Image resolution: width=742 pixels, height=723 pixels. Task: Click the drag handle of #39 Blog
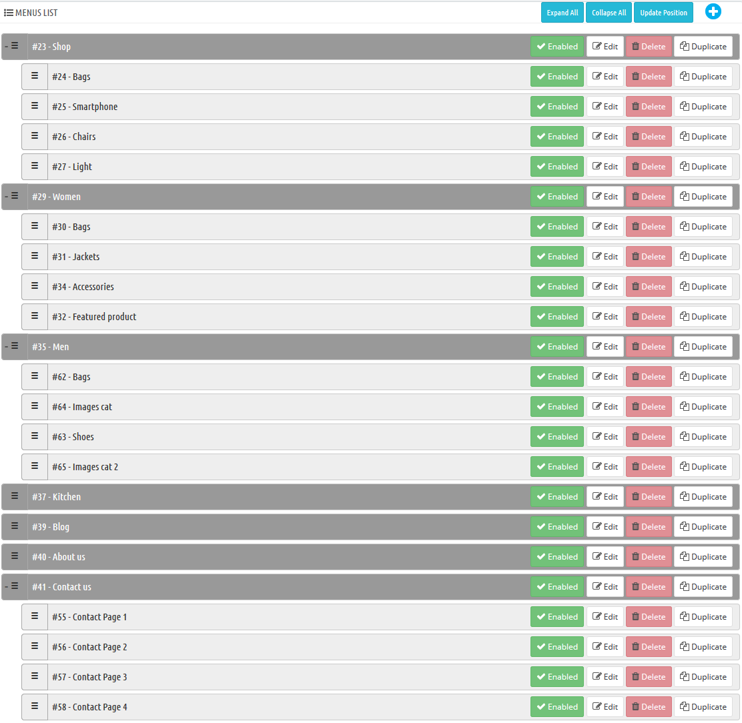click(15, 526)
